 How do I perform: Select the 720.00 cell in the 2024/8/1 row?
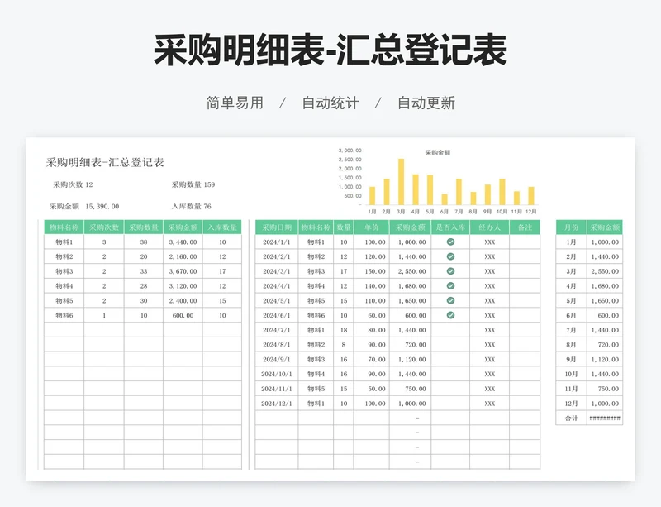[x=410, y=344]
